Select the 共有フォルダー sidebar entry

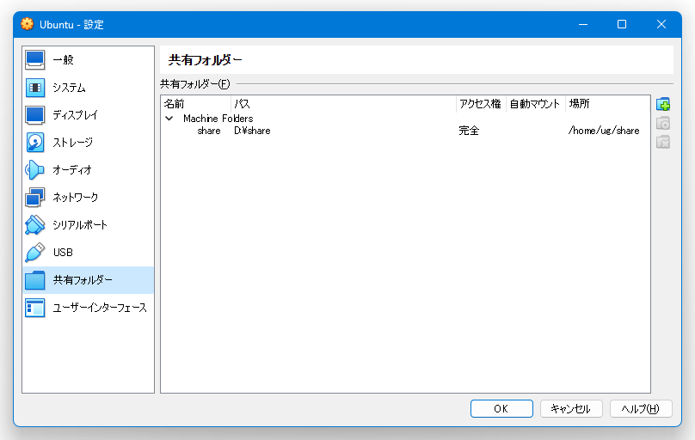pos(88,280)
